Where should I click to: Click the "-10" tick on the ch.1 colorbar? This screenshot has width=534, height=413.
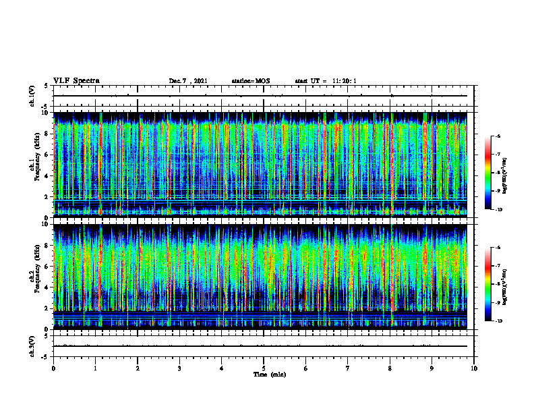498,210
